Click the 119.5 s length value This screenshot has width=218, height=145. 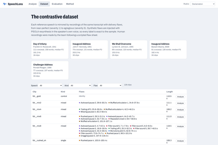tap(169, 127)
